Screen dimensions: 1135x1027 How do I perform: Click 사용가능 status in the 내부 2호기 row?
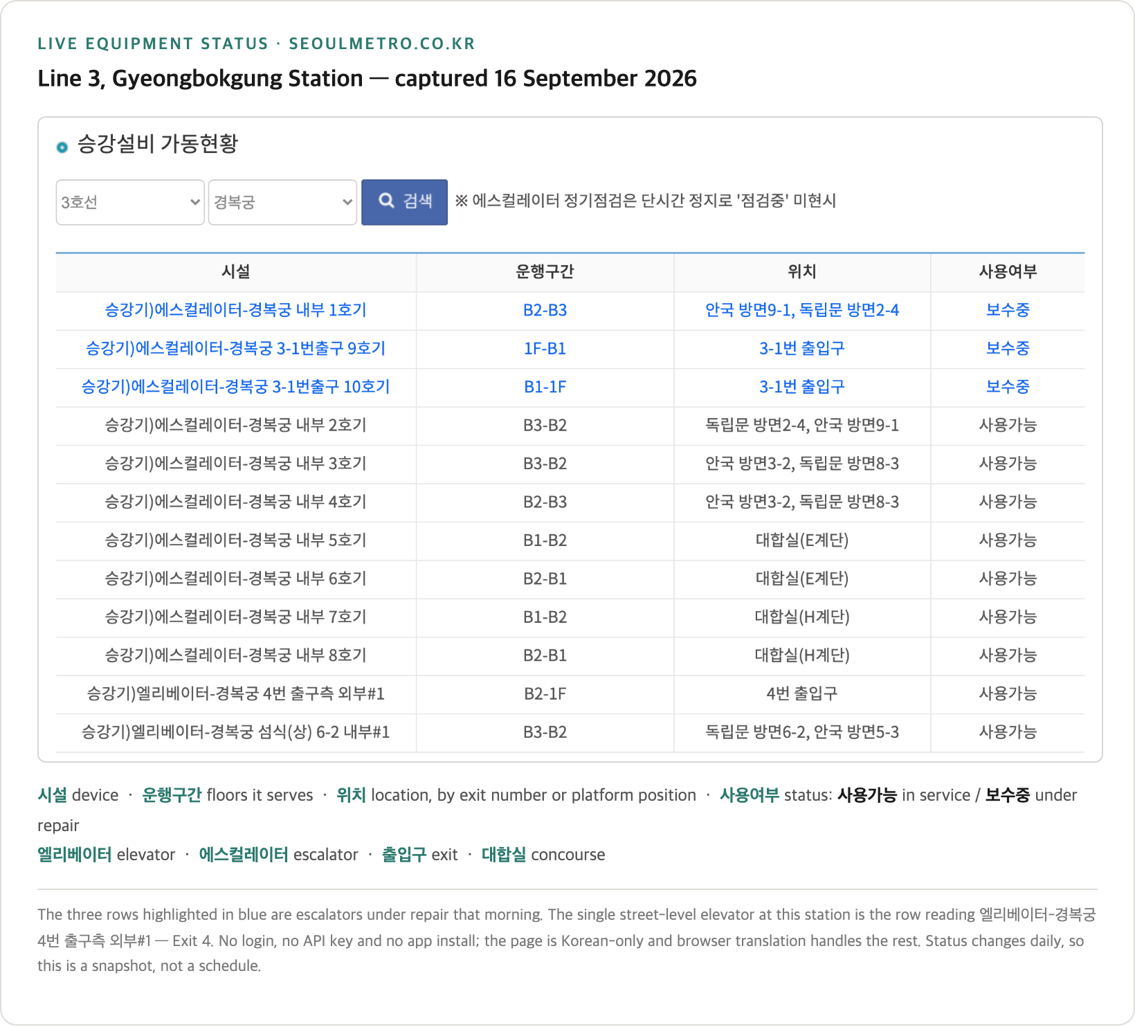1008,425
